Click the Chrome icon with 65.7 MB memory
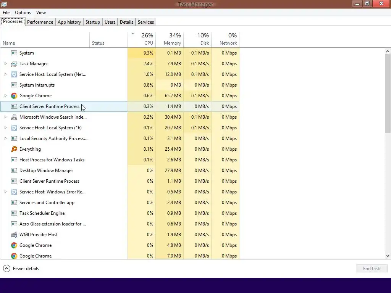 [x=14, y=96]
